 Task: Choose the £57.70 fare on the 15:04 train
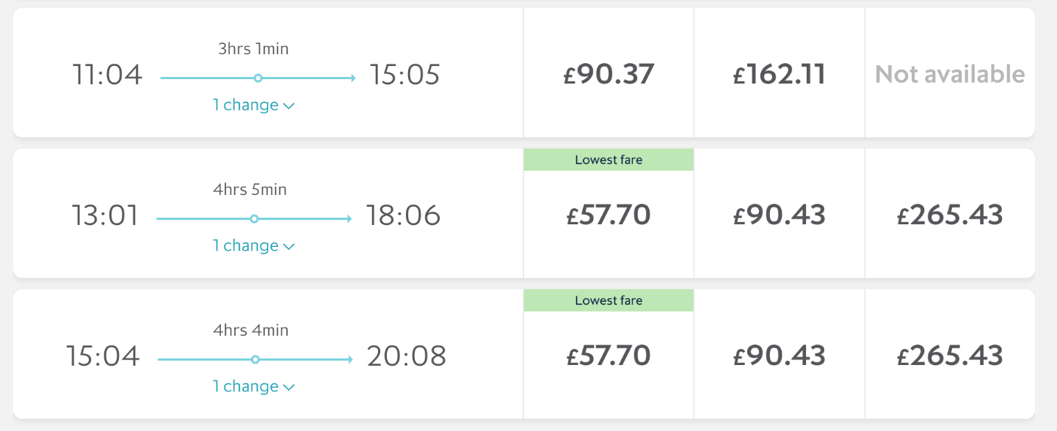tap(609, 356)
